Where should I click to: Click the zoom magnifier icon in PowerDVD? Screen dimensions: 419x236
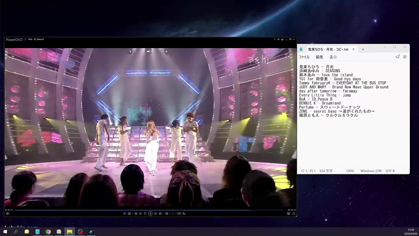point(173,213)
